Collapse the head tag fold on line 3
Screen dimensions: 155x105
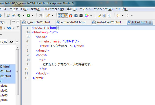29,37
